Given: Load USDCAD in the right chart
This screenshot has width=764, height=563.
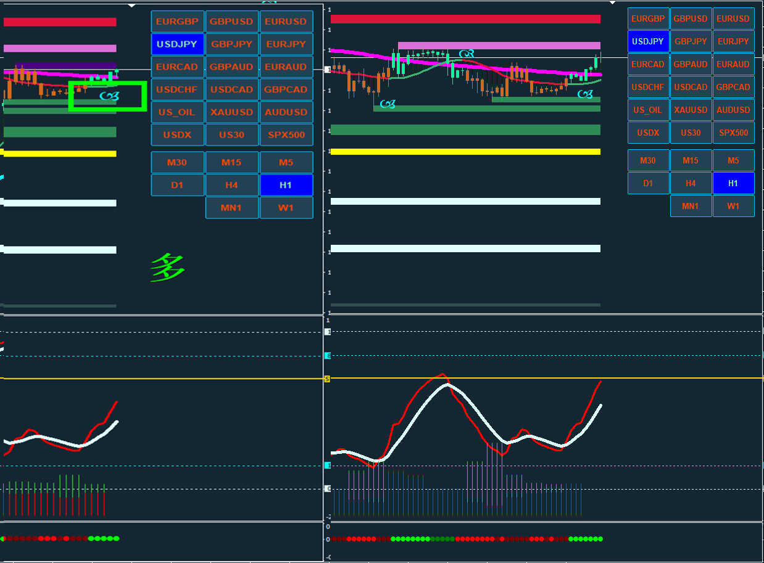Looking at the screenshot, I should point(691,87).
